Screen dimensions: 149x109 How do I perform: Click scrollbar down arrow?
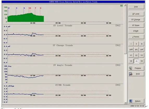tap(125, 103)
